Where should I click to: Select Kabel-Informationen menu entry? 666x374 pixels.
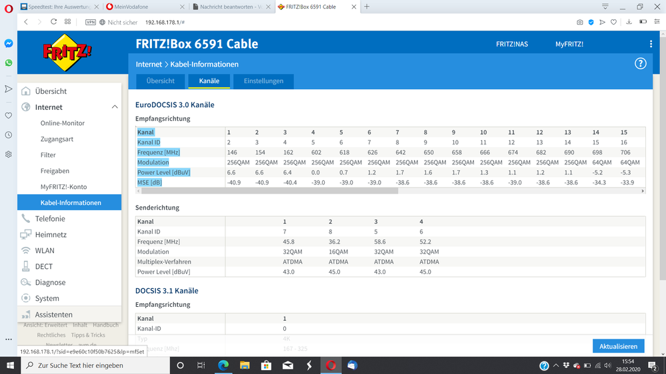69,203
